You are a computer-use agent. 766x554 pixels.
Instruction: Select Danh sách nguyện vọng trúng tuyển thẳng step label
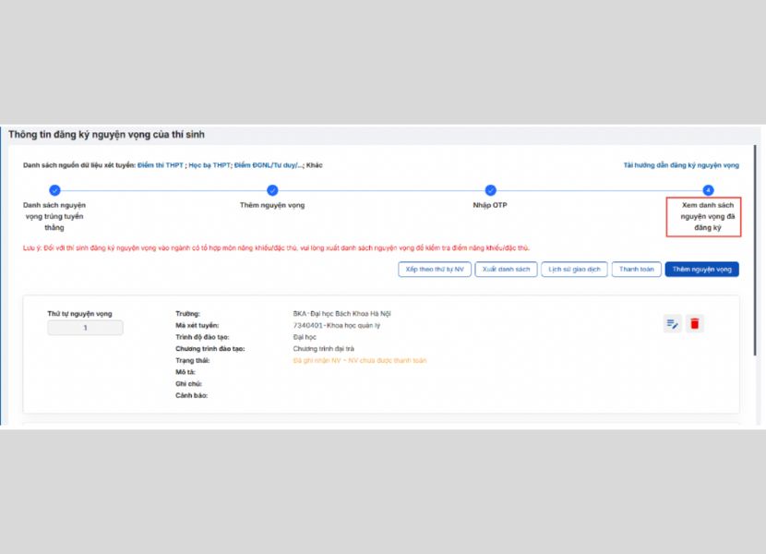tap(54, 215)
